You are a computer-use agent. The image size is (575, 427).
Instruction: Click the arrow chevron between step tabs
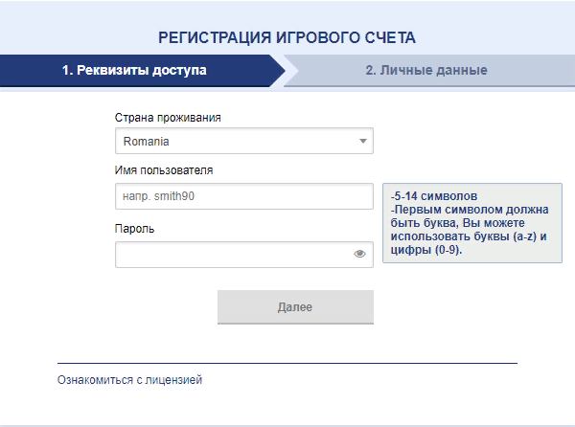(x=280, y=71)
